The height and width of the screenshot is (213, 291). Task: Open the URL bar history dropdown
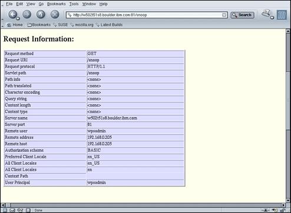[x=224, y=15]
